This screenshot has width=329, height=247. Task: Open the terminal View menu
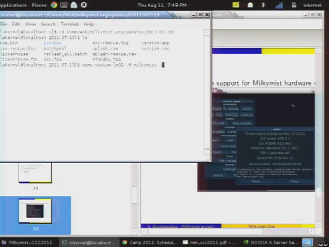click(30, 24)
